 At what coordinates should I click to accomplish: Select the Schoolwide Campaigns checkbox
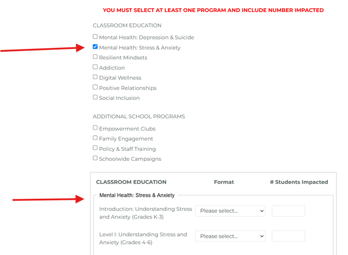pos(95,158)
